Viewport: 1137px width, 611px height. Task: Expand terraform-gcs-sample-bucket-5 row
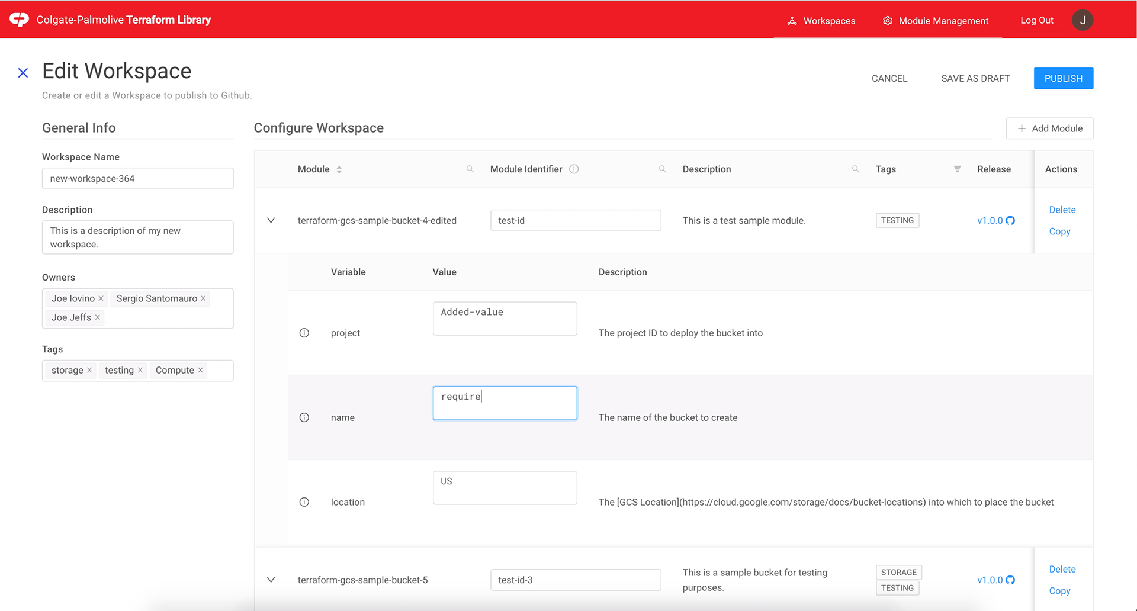[271, 580]
